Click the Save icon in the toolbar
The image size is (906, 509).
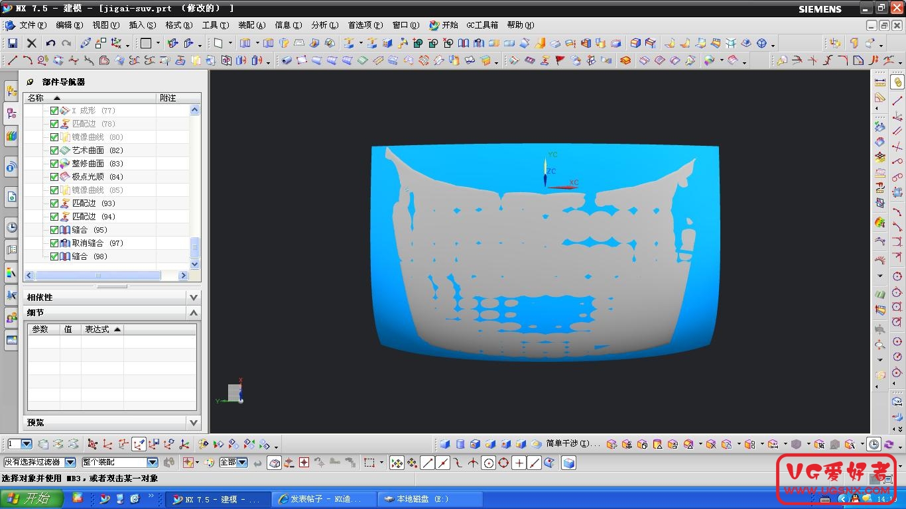[12, 43]
